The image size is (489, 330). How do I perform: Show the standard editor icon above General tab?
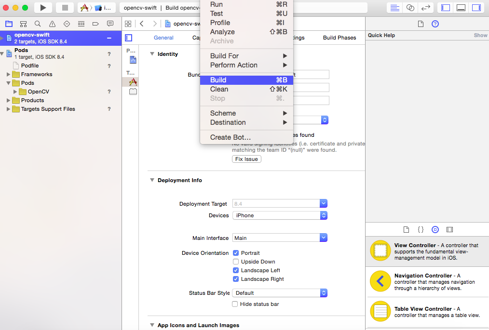click(x=128, y=38)
